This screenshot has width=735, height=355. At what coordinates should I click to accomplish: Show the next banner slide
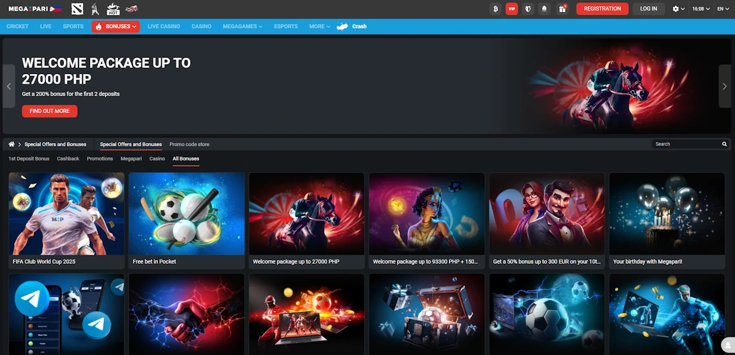(725, 86)
